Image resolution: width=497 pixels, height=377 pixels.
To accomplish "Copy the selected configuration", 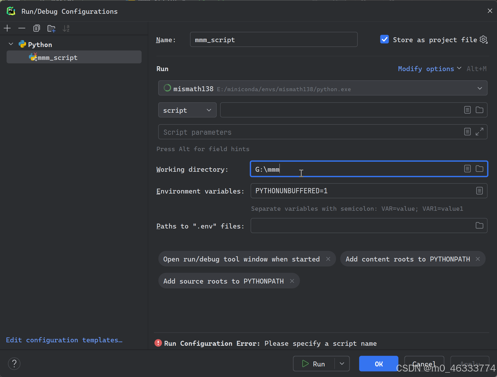I will [x=36, y=28].
